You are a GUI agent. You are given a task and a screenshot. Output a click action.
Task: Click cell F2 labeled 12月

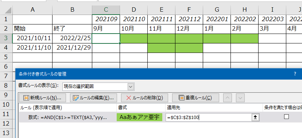click(x=189, y=29)
